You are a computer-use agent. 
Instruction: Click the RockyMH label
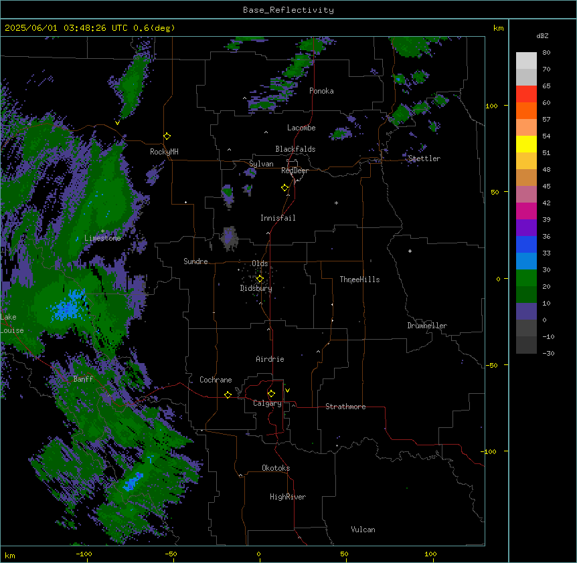click(164, 152)
